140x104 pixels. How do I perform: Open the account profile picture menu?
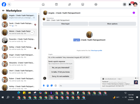point(135,4)
